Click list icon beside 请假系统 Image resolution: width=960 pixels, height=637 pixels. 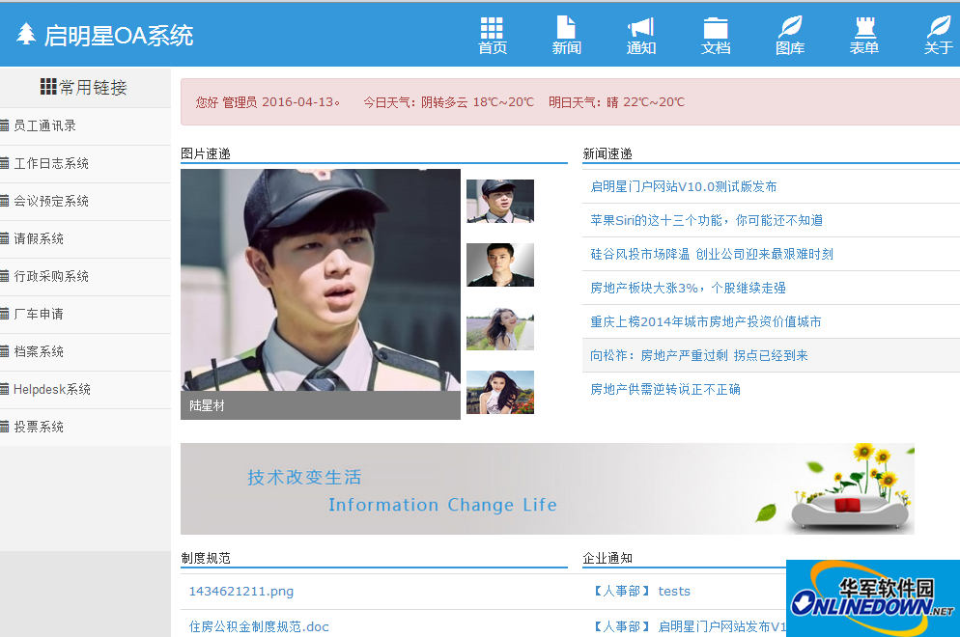(x=4, y=238)
